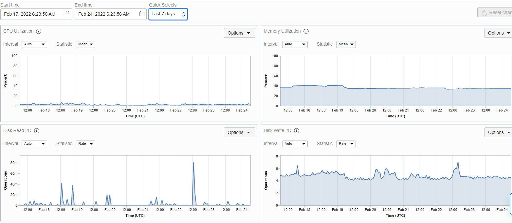Open the Memory Utilization Statistic dropdown
This screenshot has width=512, height=223.
(346, 44)
